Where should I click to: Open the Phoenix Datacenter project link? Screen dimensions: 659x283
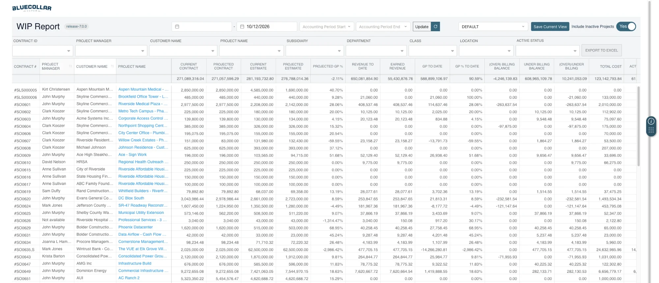135,227
